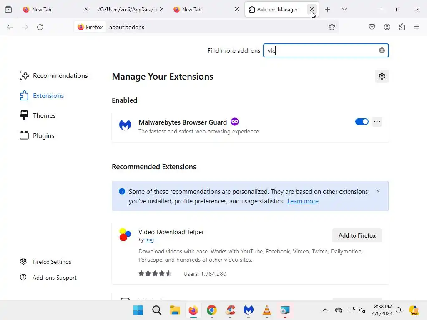Open VLC media player from taskbar
Screen dimensions: 427x320
click(267, 310)
